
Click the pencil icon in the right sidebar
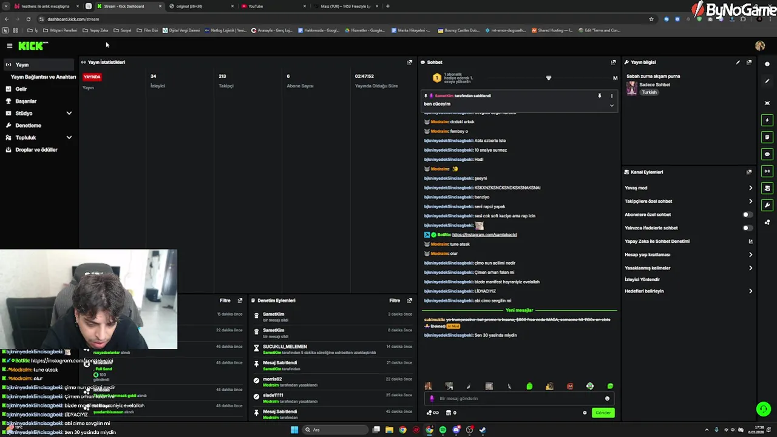coord(767,81)
